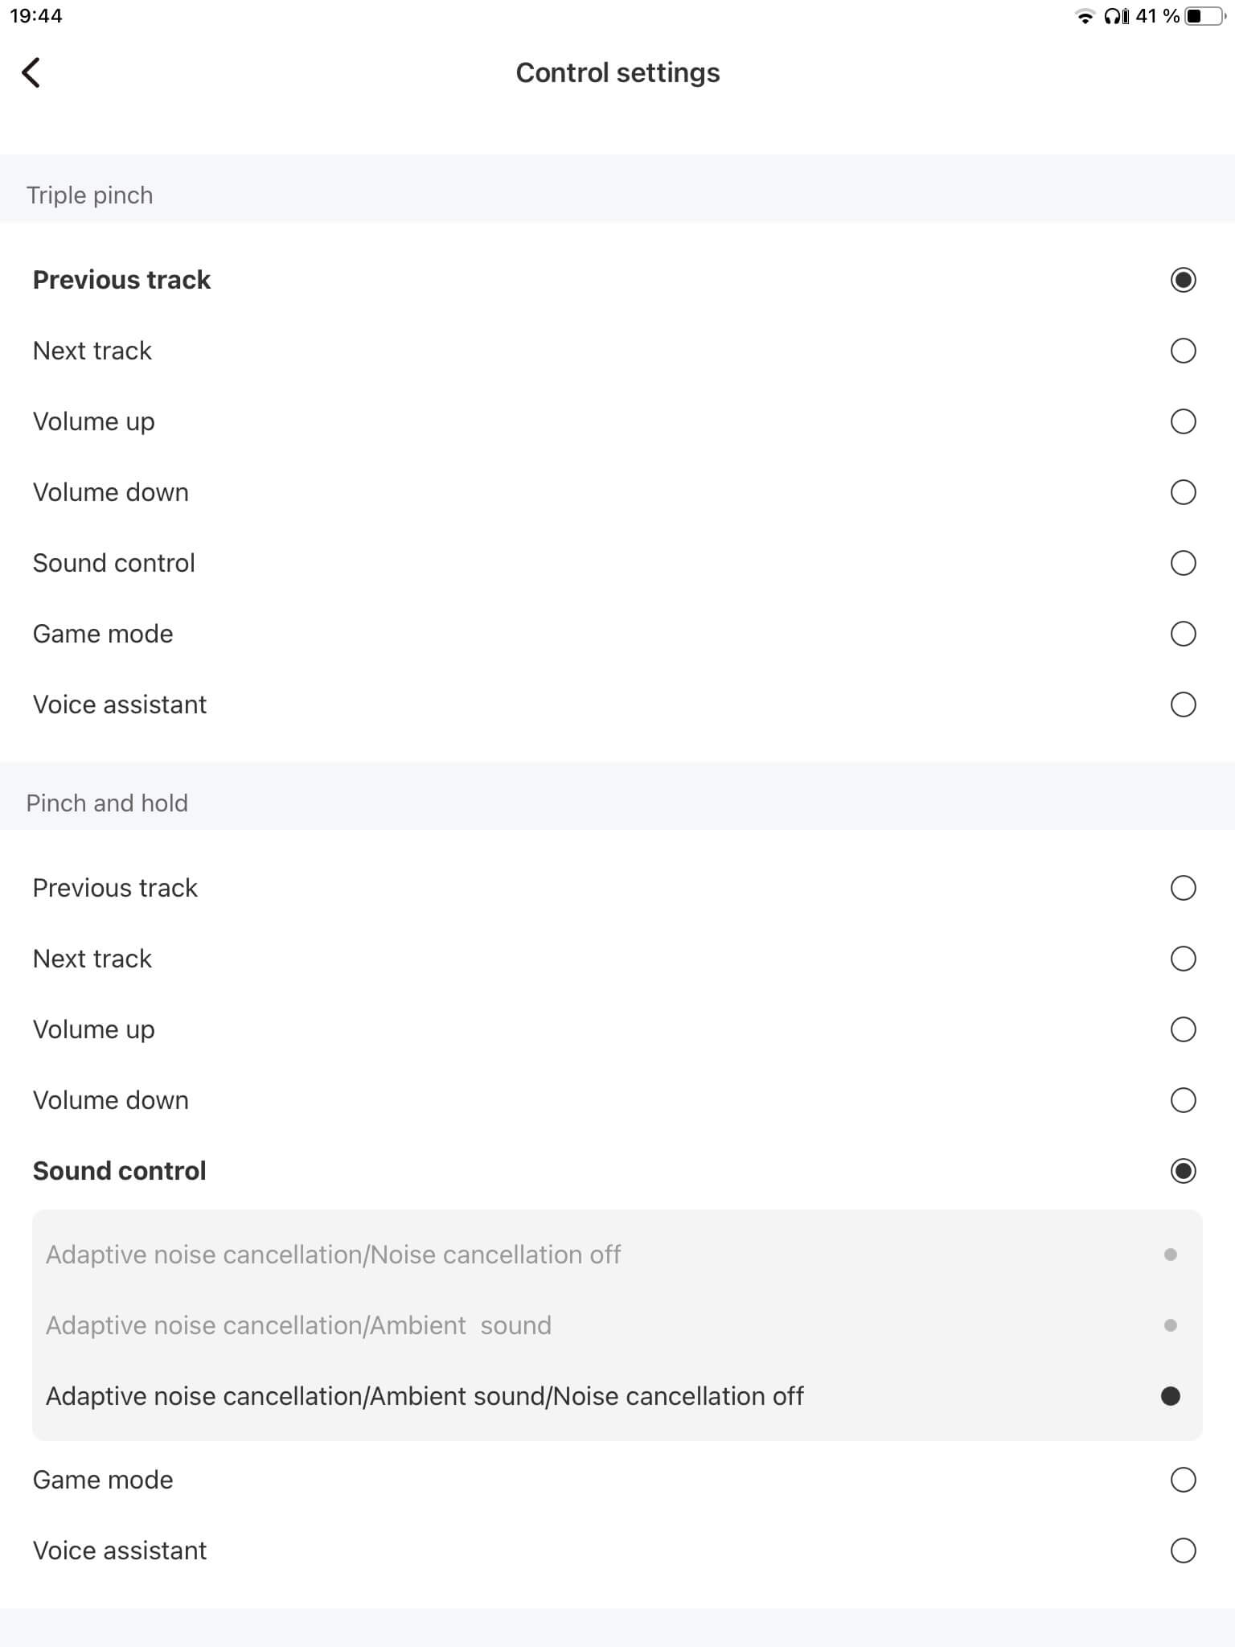Tap the Wi-Fi status icon
Viewport: 1235px width, 1647px height.
pyautogui.click(x=1085, y=16)
